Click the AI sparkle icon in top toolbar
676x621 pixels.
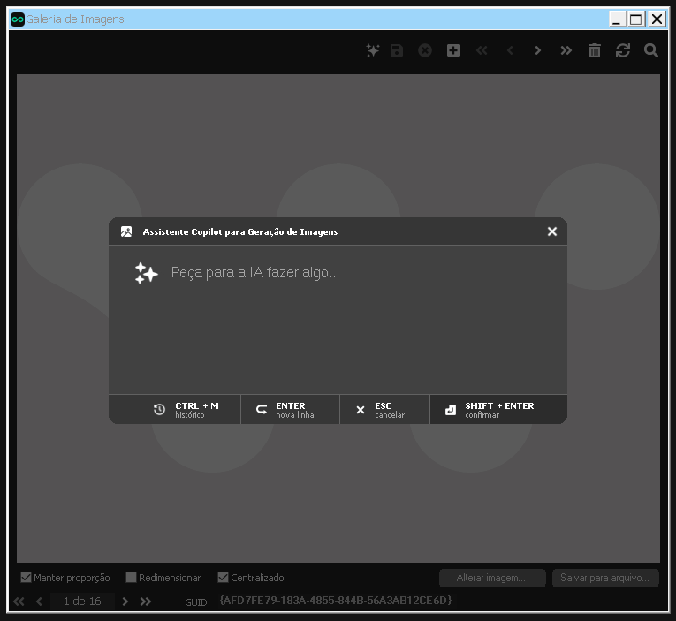point(373,51)
